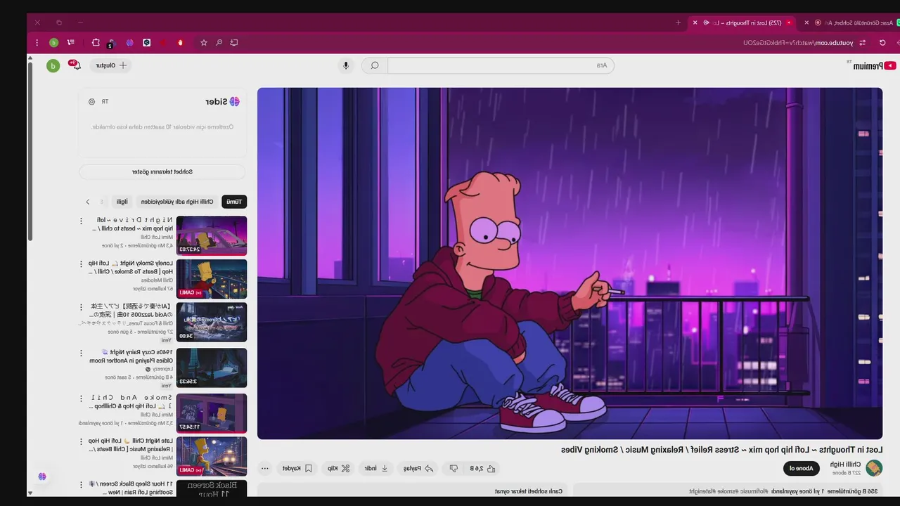Select the İlgili filter chip
The width and height of the screenshot is (900, 506).
(x=122, y=202)
